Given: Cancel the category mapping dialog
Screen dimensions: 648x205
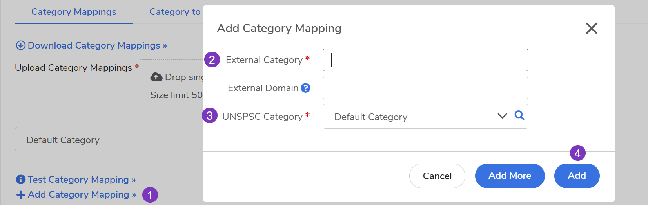Looking at the screenshot, I should [x=437, y=176].
